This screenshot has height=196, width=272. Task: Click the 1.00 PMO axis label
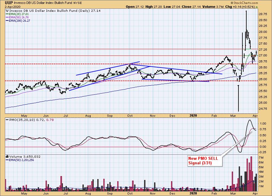[263, 124]
